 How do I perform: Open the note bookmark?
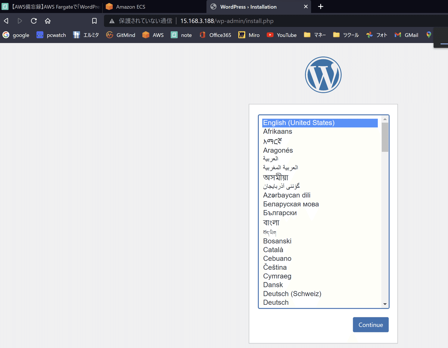point(181,35)
